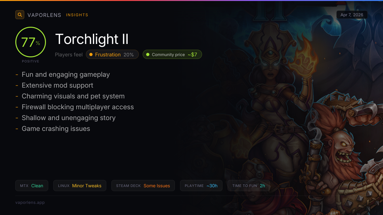
Task: Select the Time to Fun 2h badge
Action: click(249, 186)
